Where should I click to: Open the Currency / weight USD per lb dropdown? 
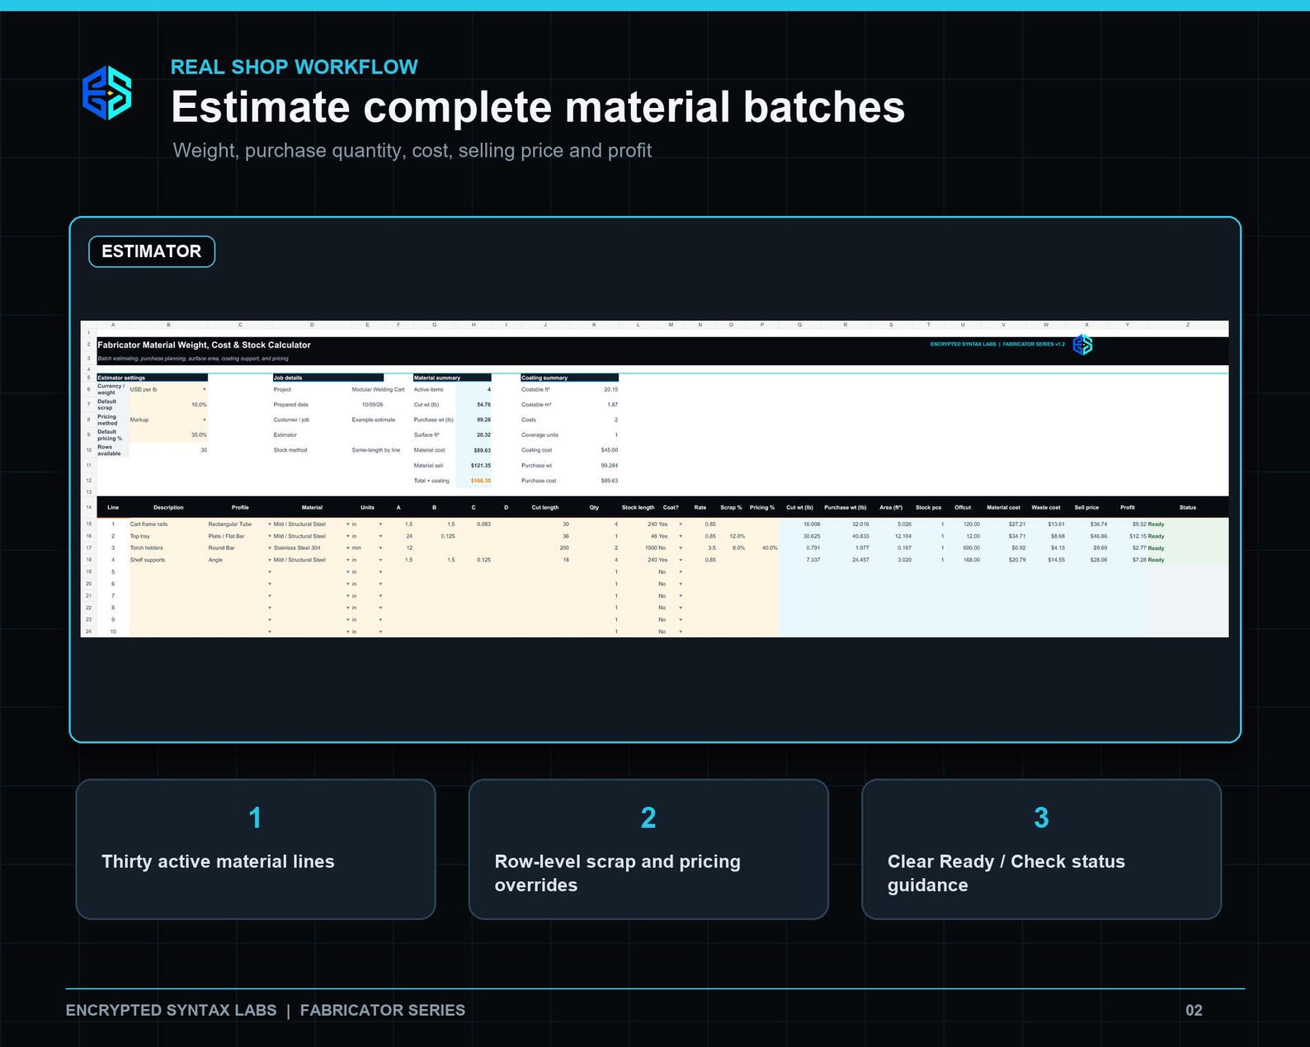(204, 389)
